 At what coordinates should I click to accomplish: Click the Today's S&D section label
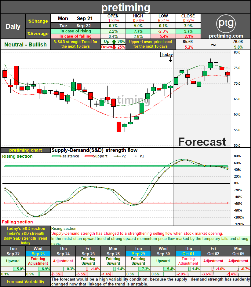[x=25, y=228]
